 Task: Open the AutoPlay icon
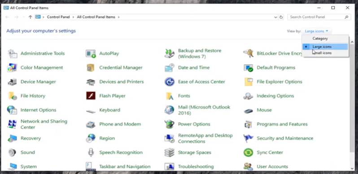91,54
